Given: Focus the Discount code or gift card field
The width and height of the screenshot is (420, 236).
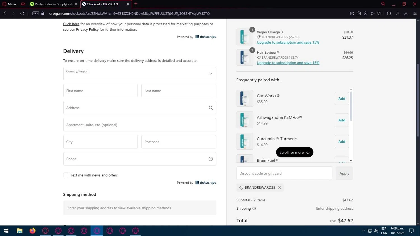Looking at the screenshot, I should (284, 173).
